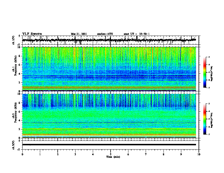This screenshot has height=173, width=224.
Task: Click the "6" minute tick label
Action: tap(128, 154)
